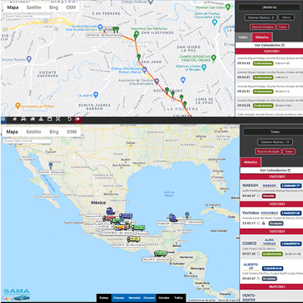Click Detener Rastreo : 13 button
The width and height of the screenshot is (303, 303).
click(x=275, y=142)
